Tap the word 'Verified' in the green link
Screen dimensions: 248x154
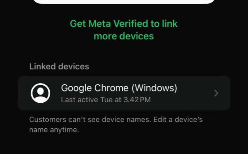point(131,24)
